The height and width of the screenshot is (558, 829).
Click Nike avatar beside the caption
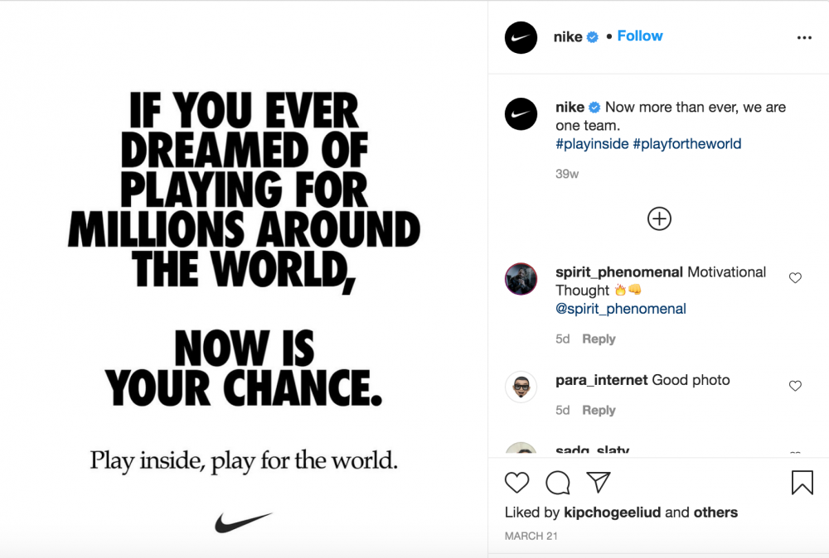coord(521,114)
